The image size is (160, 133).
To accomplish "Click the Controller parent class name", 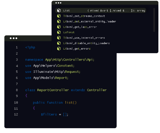I will tap(97, 90).
